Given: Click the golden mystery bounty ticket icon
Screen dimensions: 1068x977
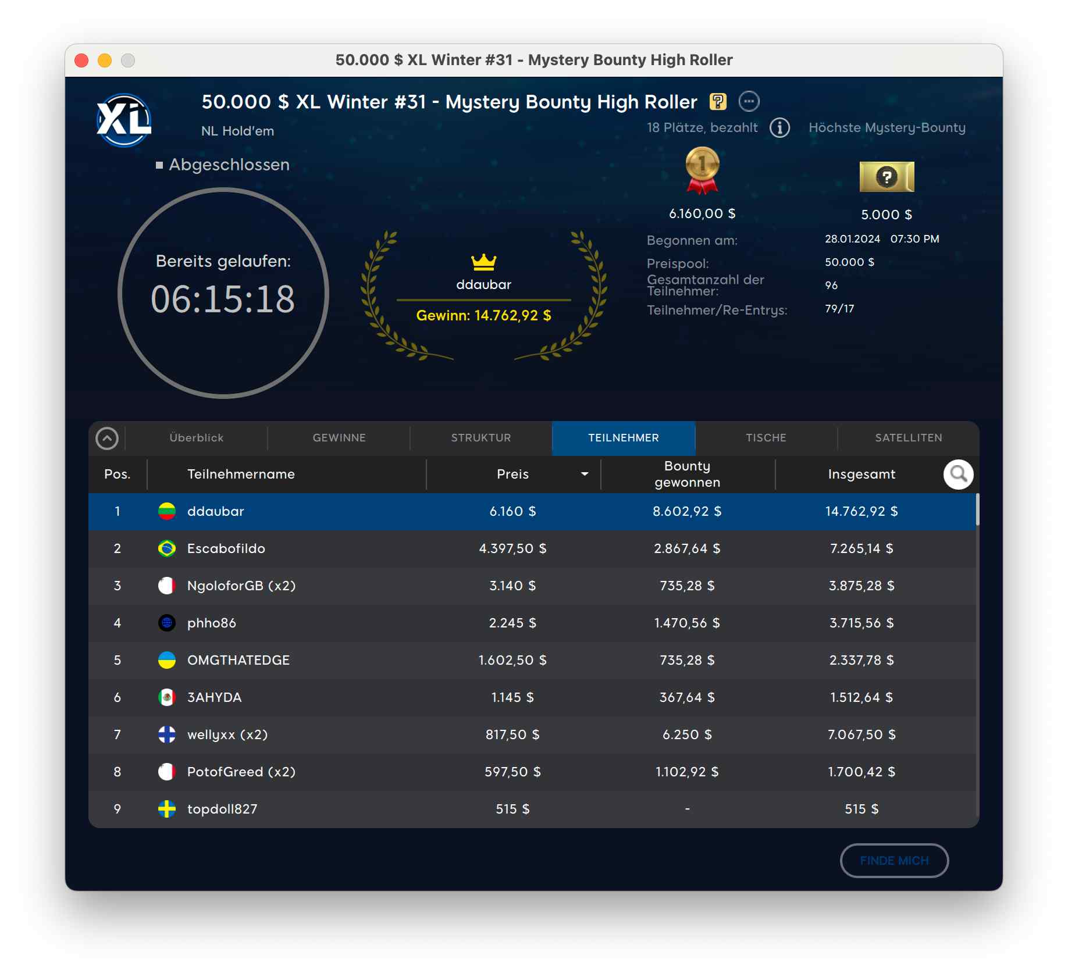Looking at the screenshot, I should coord(887,177).
